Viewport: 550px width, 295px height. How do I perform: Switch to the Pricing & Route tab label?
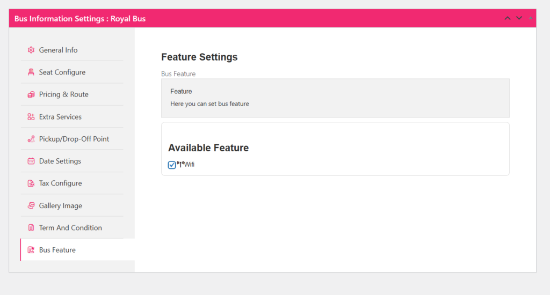point(63,94)
